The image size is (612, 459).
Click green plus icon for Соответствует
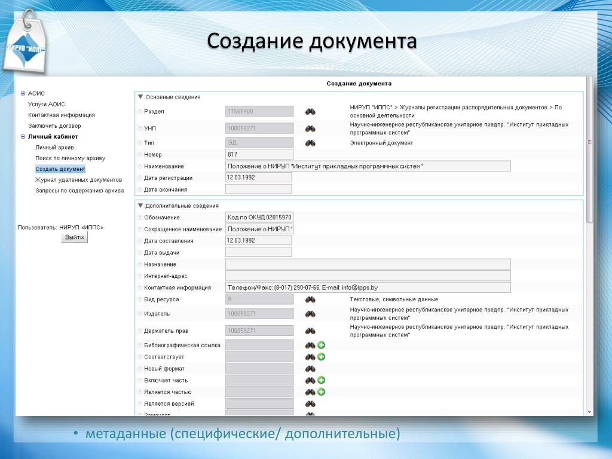tap(321, 357)
